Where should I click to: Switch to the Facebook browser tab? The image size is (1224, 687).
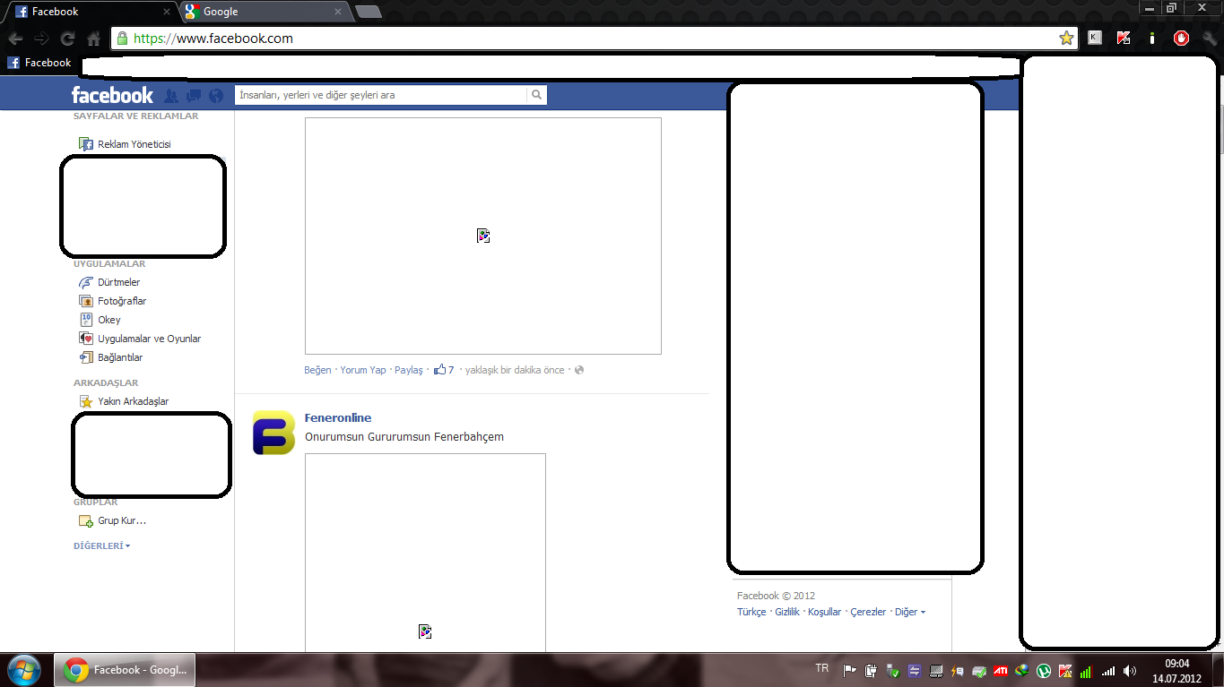pyautogui.click(x=94, y=12)
